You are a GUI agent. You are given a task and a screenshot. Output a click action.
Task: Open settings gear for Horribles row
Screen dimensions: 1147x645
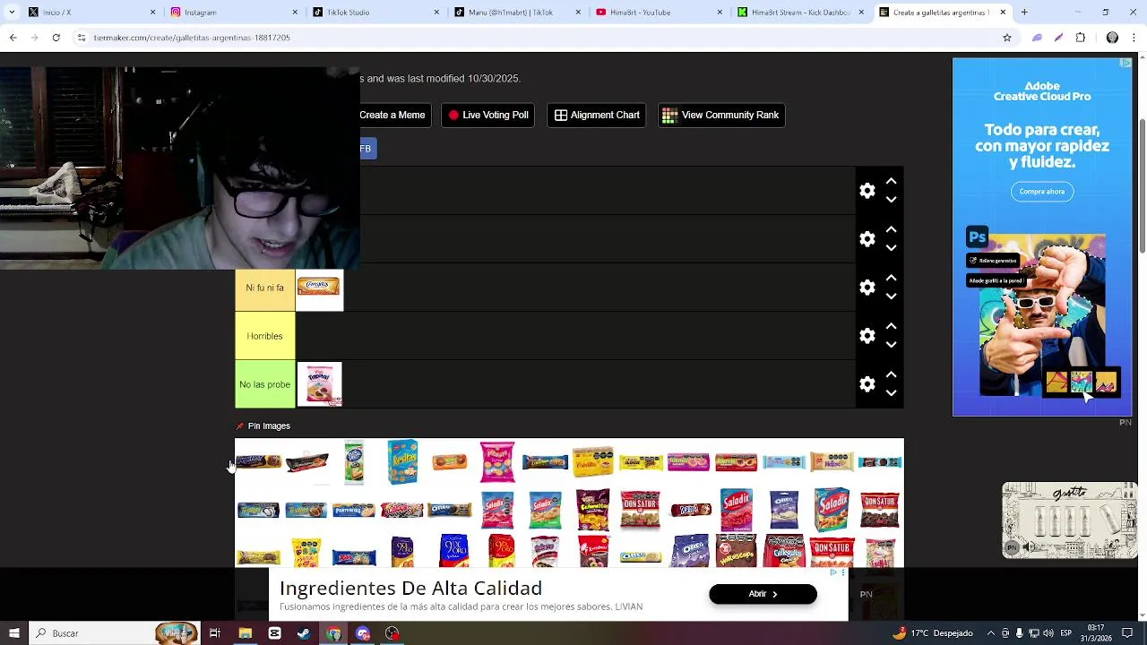pos(867,336)
